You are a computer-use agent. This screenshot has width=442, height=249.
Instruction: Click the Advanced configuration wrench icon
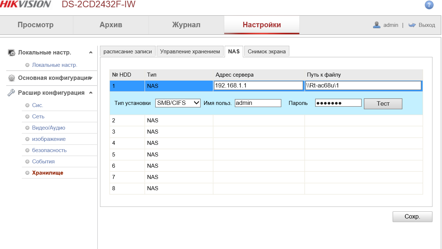point(11,93)
